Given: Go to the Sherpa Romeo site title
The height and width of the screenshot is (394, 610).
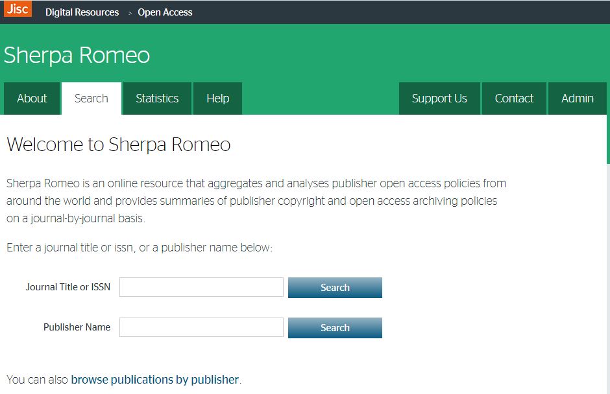Looking at the screenshot, I should tap(77, 55).
